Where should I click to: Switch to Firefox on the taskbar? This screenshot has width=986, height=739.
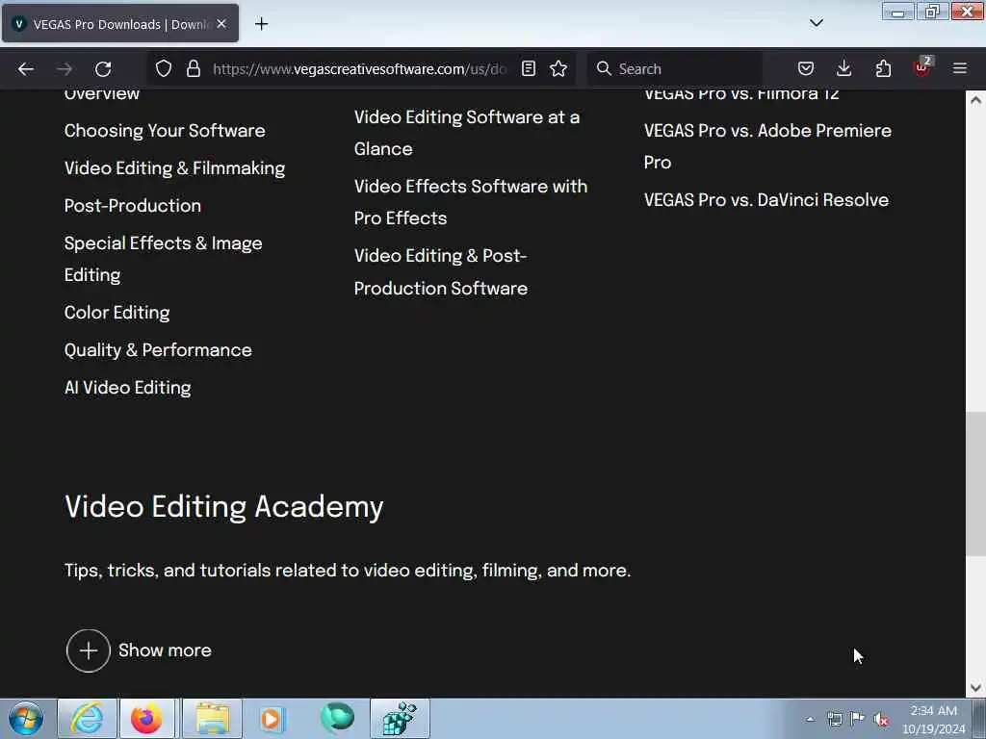tap(146, 718)
